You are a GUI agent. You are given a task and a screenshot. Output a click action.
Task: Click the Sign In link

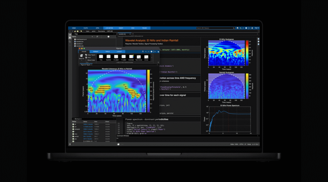coord(257,28)
